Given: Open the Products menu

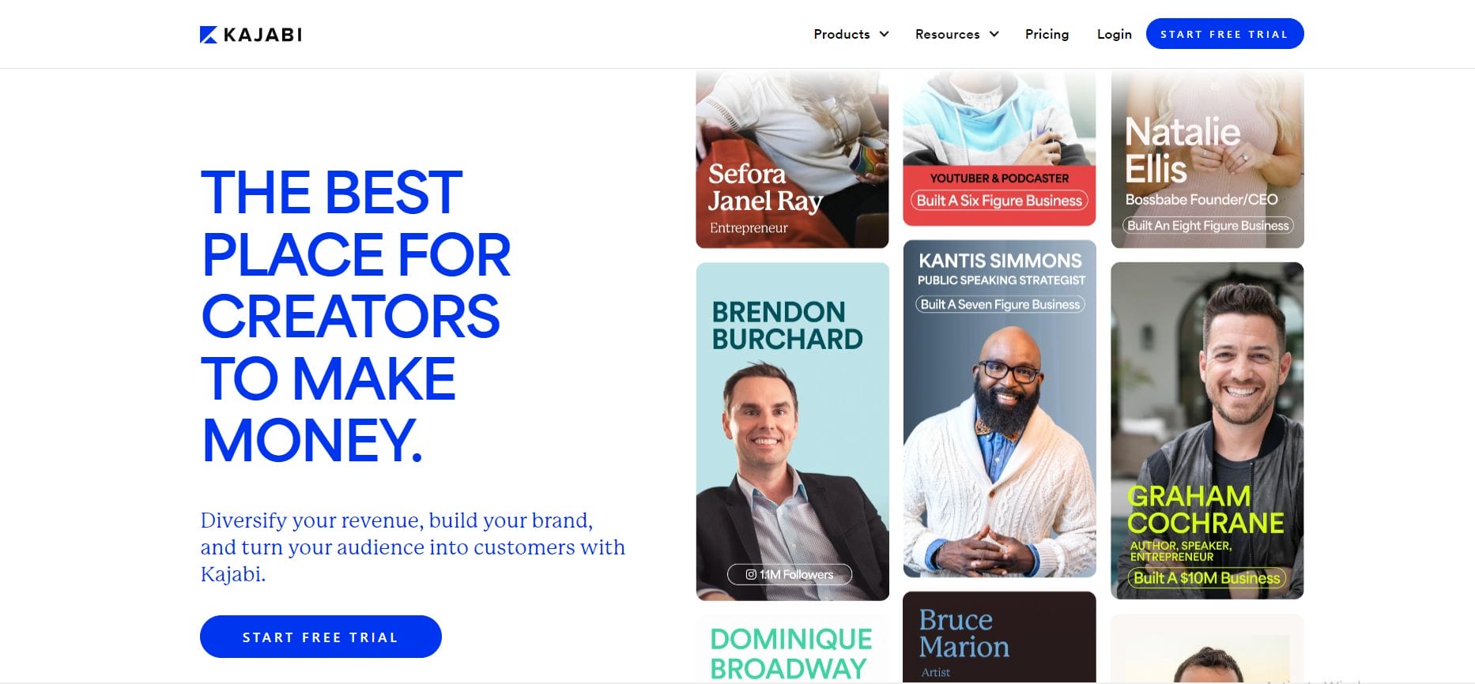Looking at the screenshot, I should point(851,34).
